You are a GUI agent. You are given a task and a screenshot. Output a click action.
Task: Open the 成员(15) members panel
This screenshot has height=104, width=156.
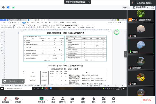point(63,100)
